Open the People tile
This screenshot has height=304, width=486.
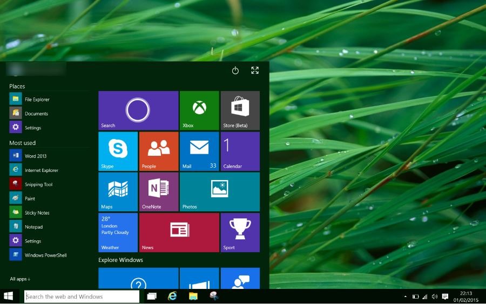pos(159,151)
